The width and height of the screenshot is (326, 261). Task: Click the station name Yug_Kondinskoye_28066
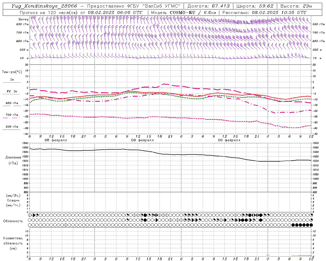(x=44, y=6)
